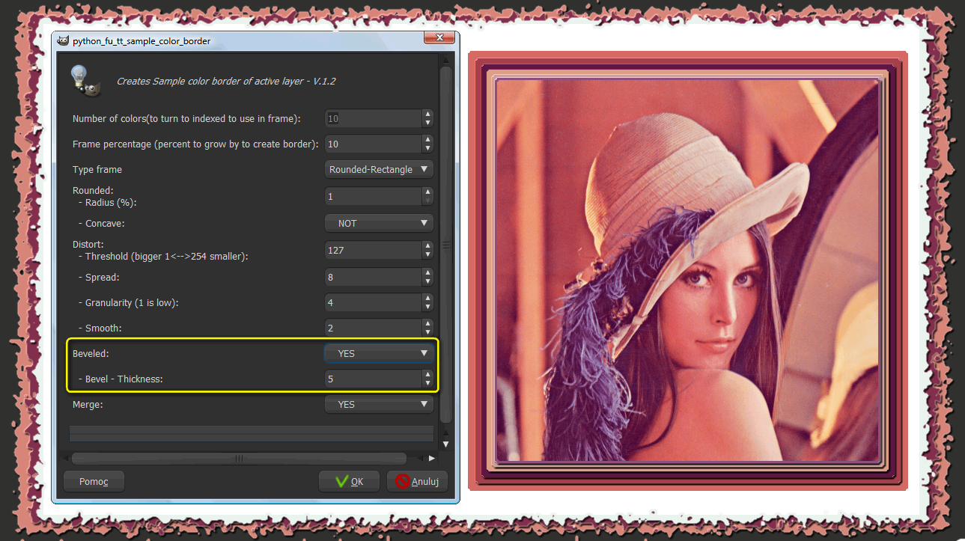Click the Granularity value field

374,302
